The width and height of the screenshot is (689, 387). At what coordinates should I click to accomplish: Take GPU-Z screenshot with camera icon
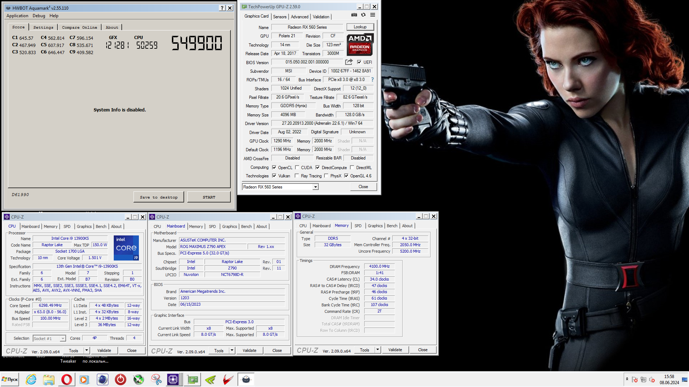(x=354, y=15)
